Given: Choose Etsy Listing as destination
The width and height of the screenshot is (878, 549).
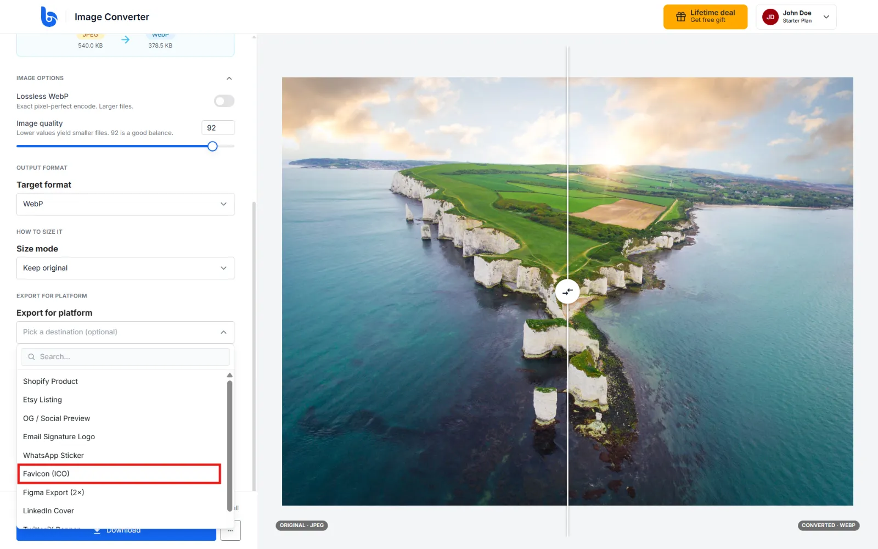Looking at the screenshot, I should point(122,400).
